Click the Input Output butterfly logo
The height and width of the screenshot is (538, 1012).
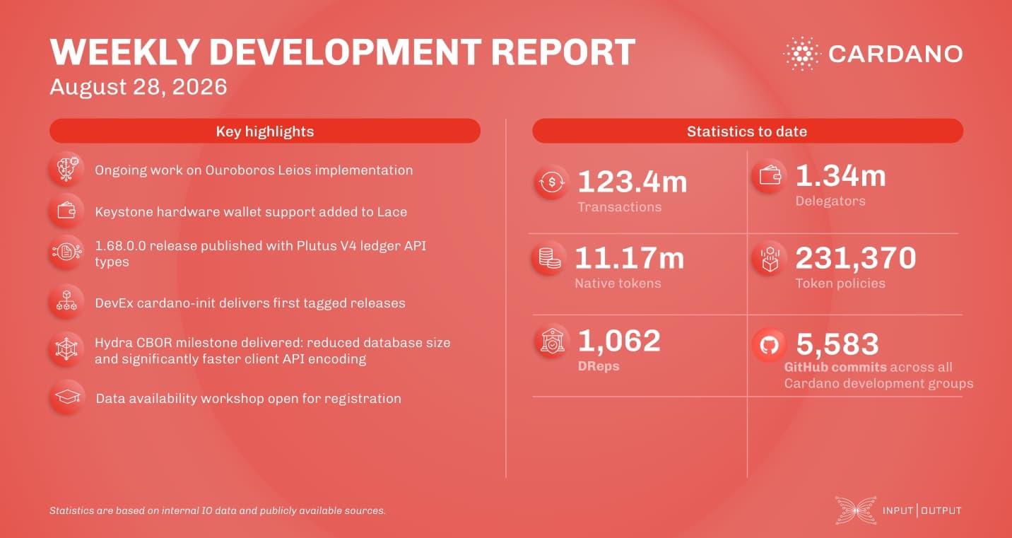click(x=855, y=510)
